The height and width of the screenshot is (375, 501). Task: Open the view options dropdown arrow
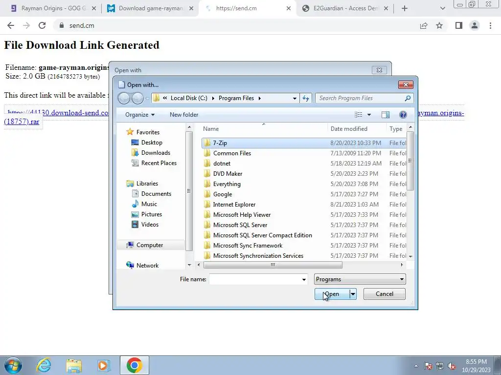click(369, 114)
